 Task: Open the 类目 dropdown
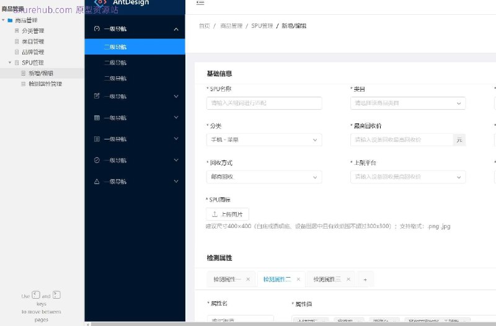pyautogui.click(x=408, y=103)
